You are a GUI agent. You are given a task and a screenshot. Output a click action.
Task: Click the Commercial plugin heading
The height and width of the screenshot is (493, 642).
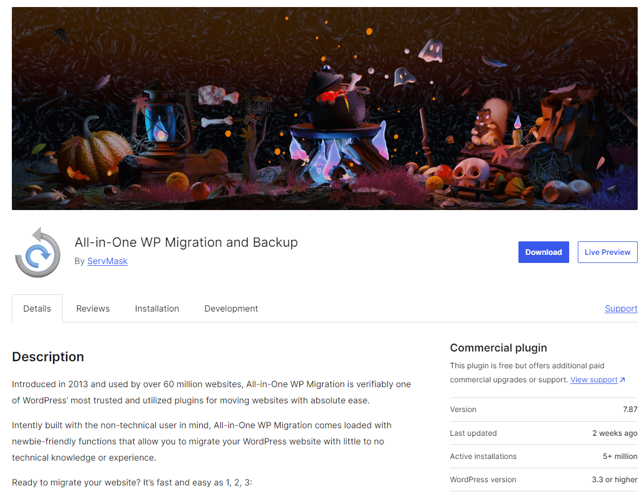tap(498, 348)
